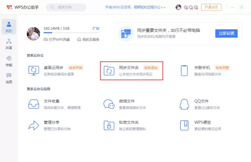This screenshot has height=162, width=251.
Task: Click 在其他设备同步桌面 description
Action: coord(59,74)
